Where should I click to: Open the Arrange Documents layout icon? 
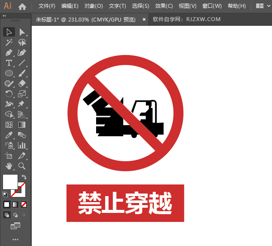(260, 6)
